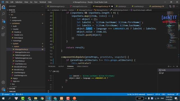Open the Extensions view
The image size is (180, 101).
pos(3,35)
